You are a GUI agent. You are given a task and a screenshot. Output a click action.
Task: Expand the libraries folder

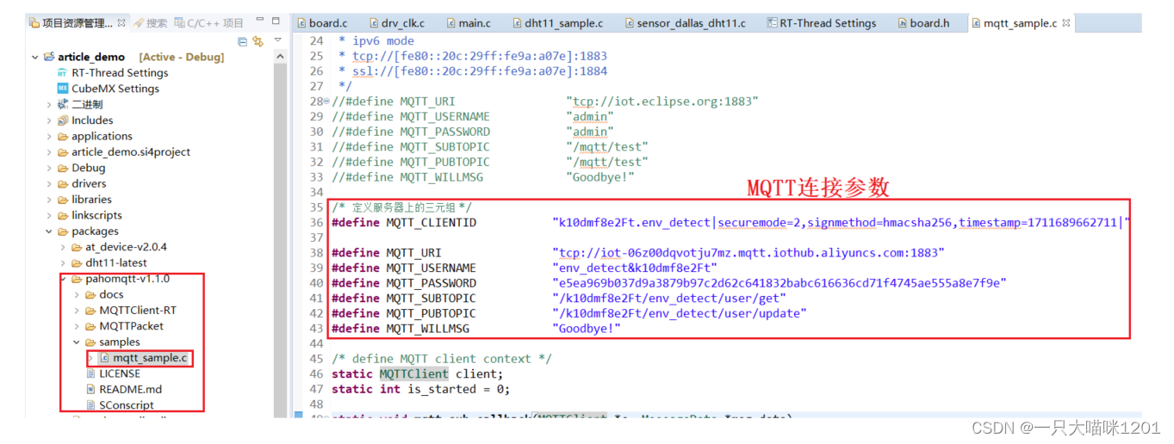click(49, 199)
